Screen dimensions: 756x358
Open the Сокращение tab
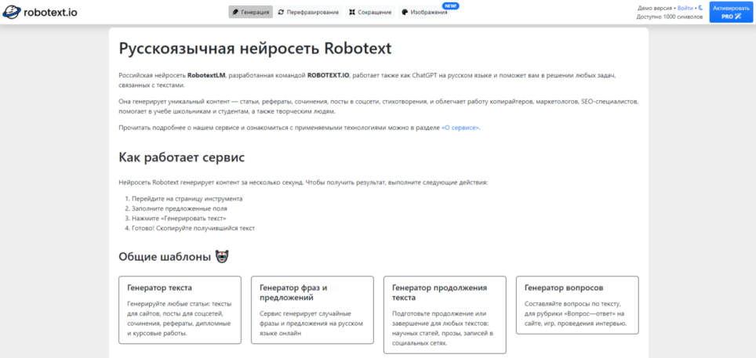[370, 12]
